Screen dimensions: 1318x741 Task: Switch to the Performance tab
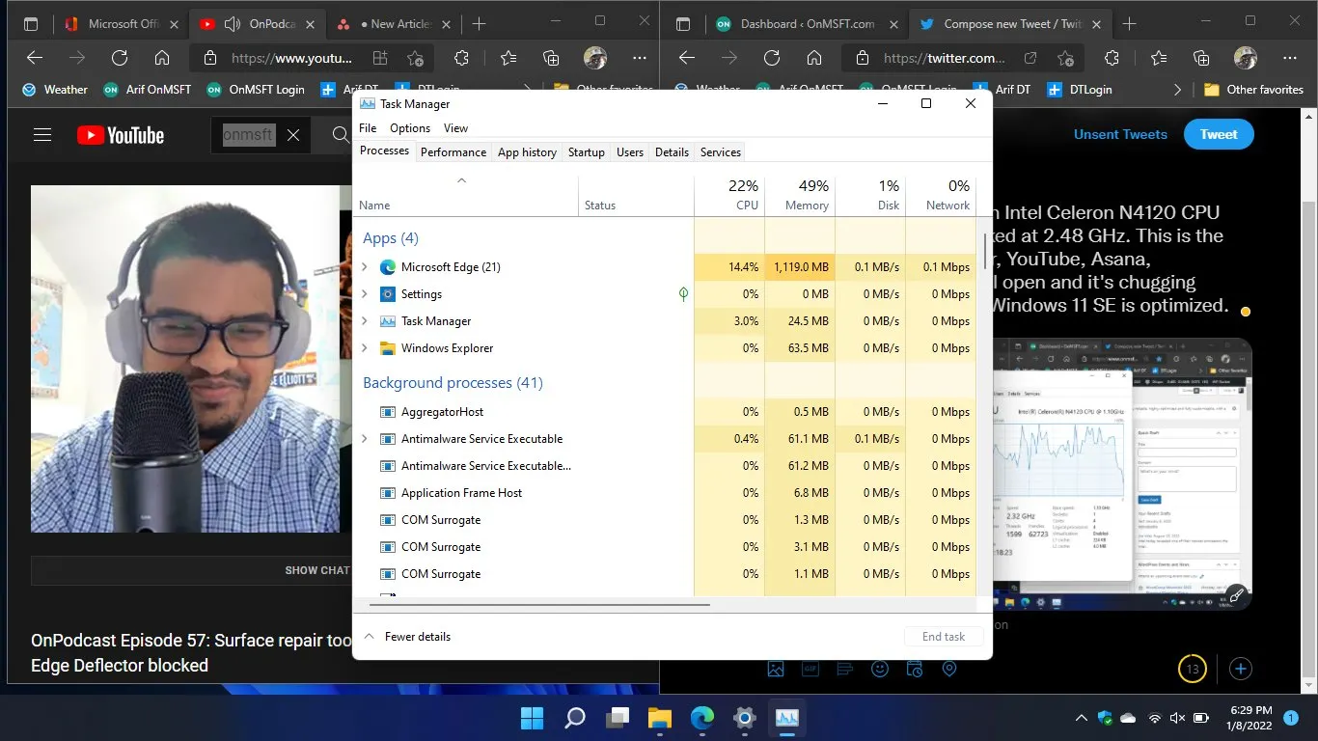click(453, 152)
